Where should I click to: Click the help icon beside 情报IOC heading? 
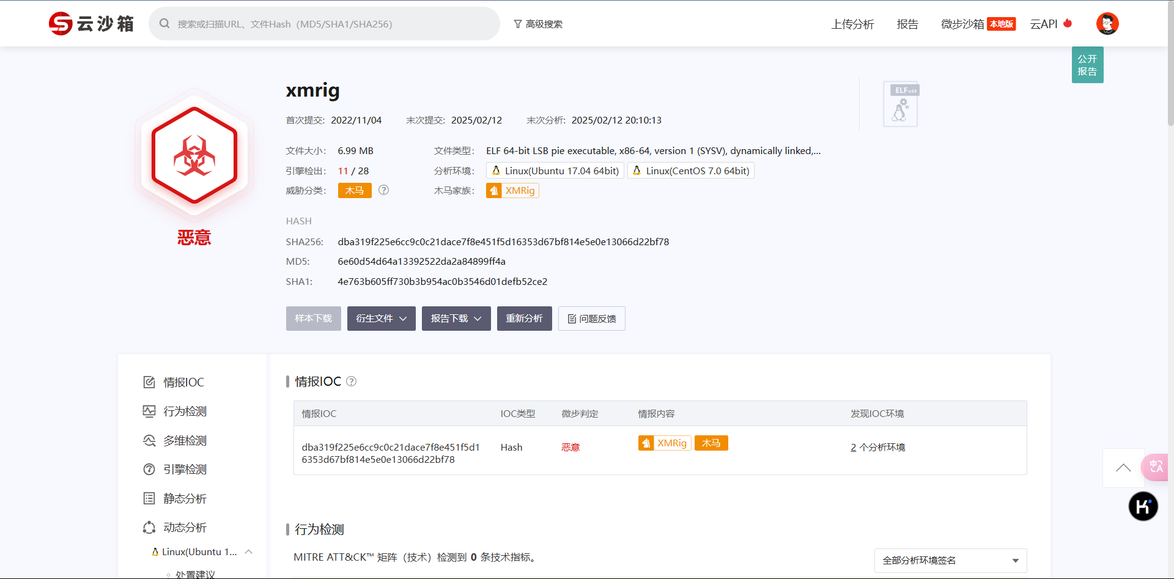[351, 382]
